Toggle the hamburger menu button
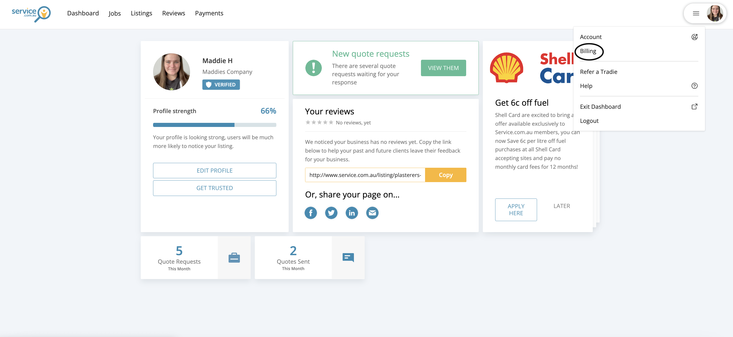Screen dimensions: 733x337 [x=696, y=13]
